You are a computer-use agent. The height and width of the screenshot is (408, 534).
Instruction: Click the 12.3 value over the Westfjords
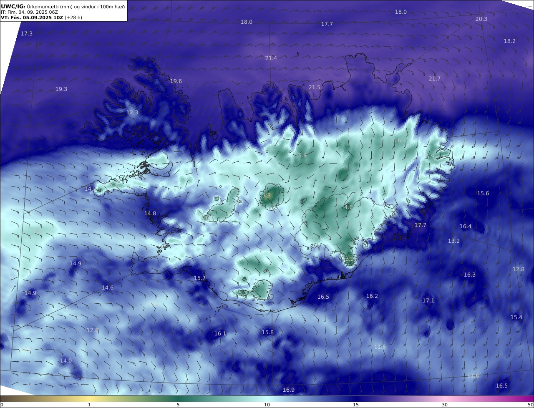[x=132, y=112]
